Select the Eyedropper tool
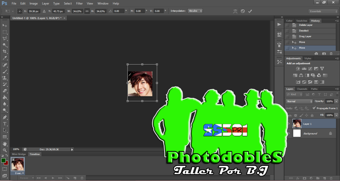 coord(5,58)
